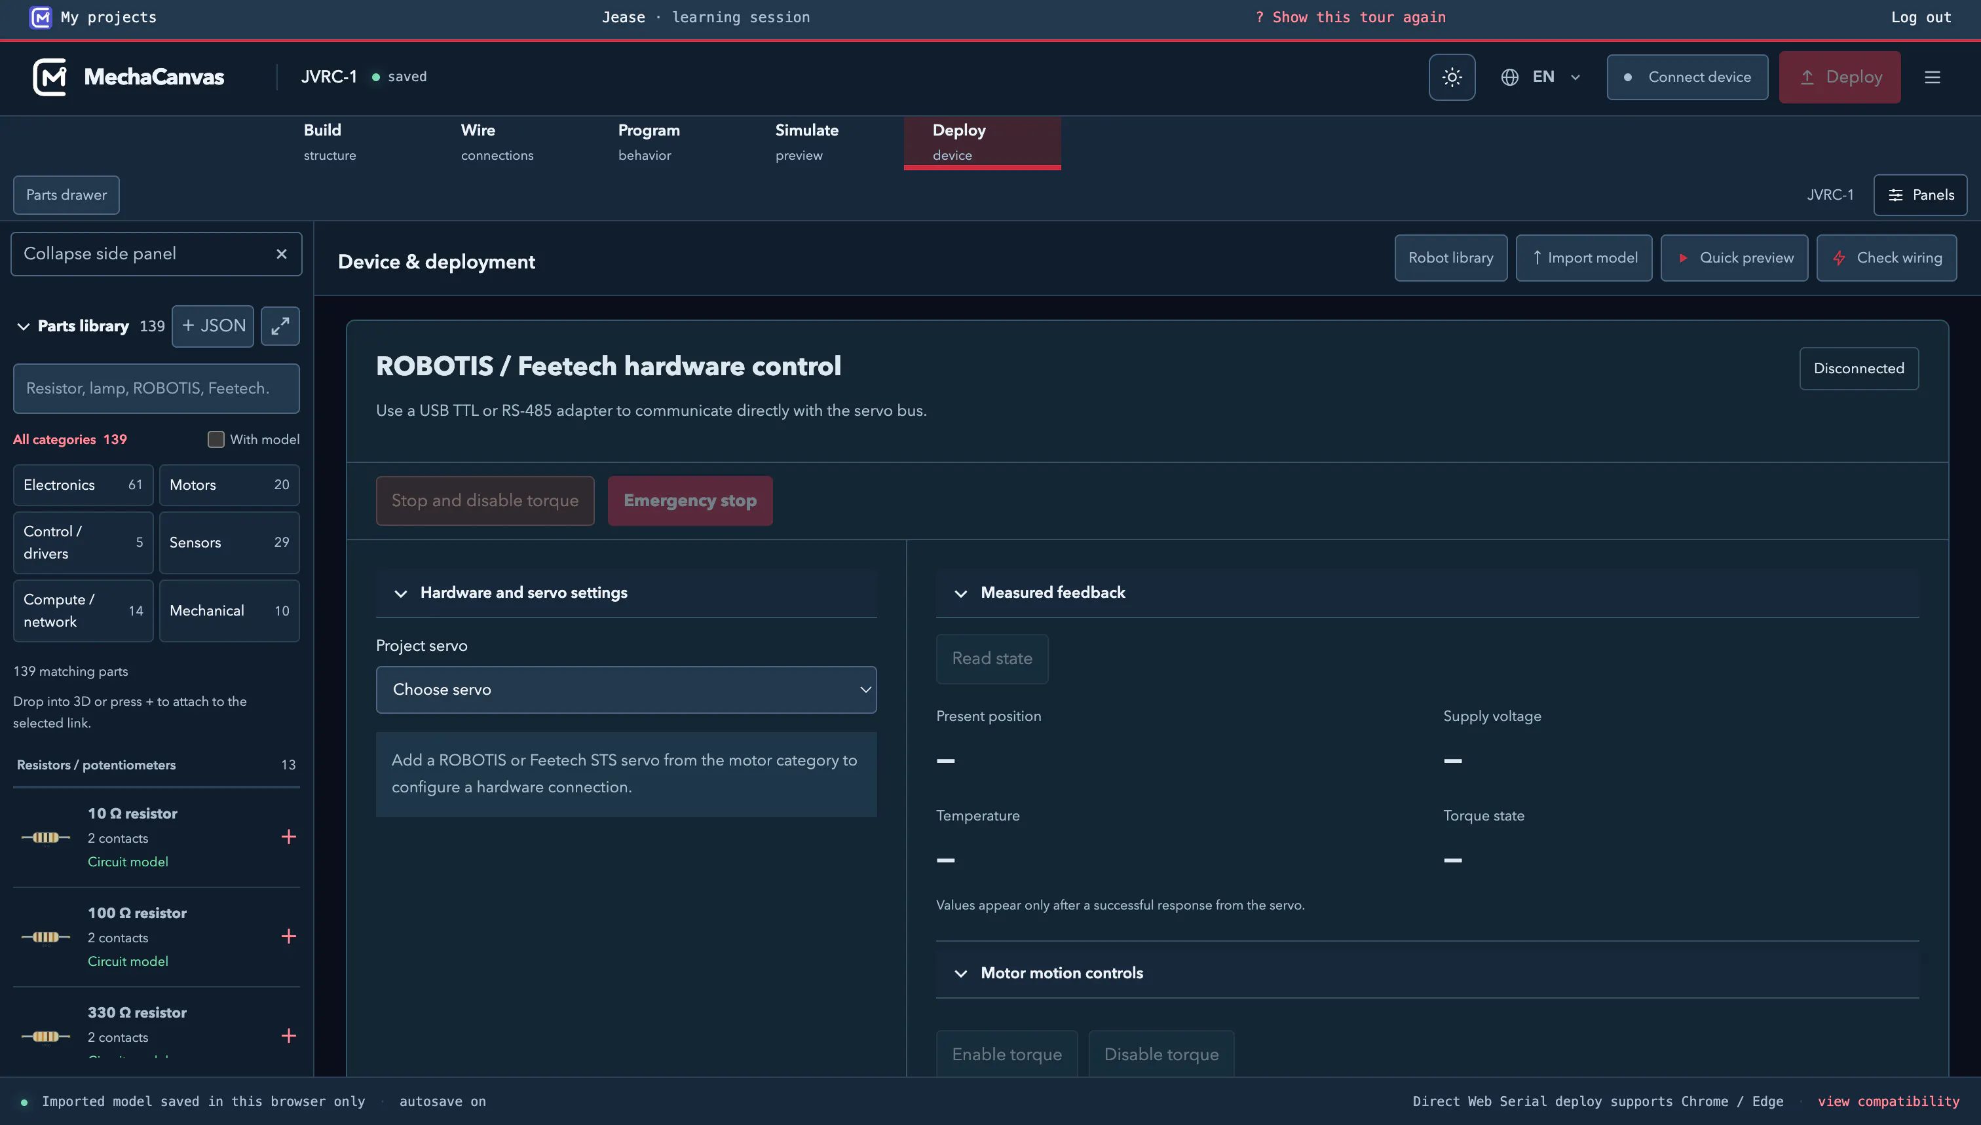The height and width of the screenshot is (1125, 1981).
Task: Click Enable torque button
Action: pyautogui.click(x=1006, y=1054)
